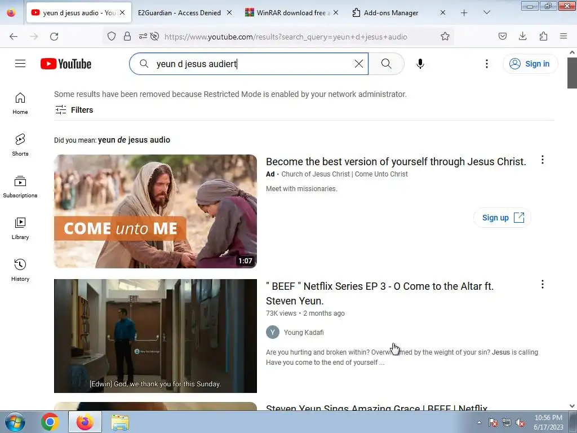Close the Add-ons Manager tab
The width and height of the screenshot is (577, 433).
[443, 12]
